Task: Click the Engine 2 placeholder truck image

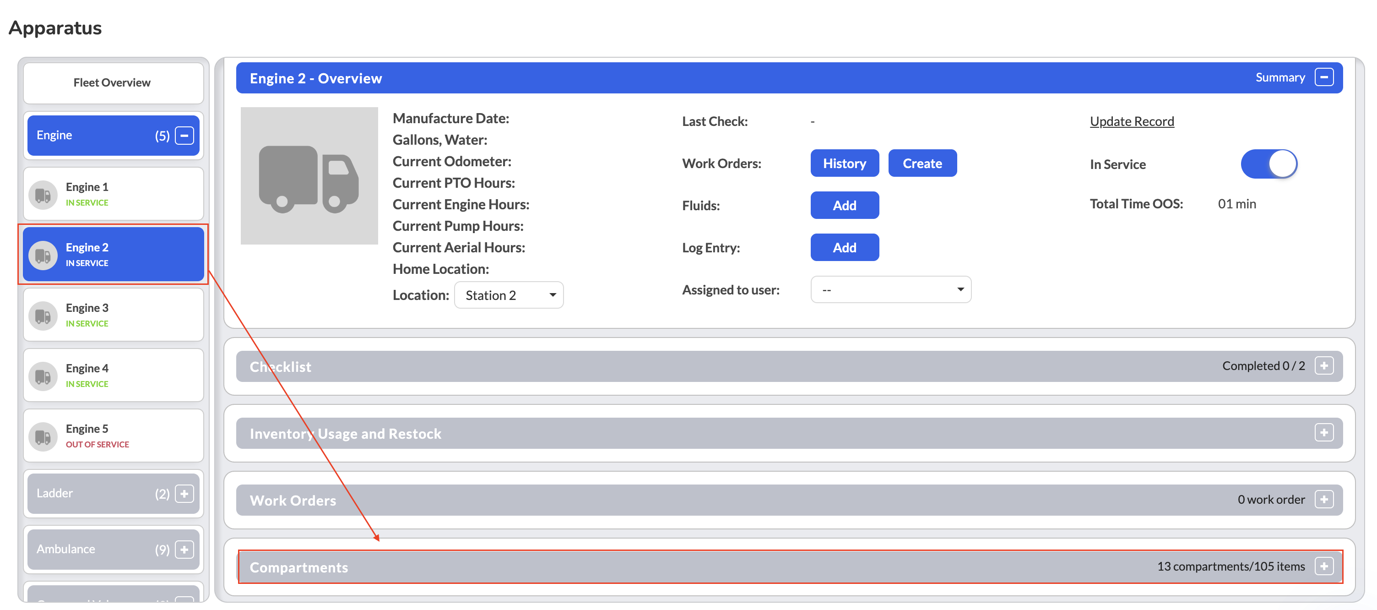Action: pos(309,176)
